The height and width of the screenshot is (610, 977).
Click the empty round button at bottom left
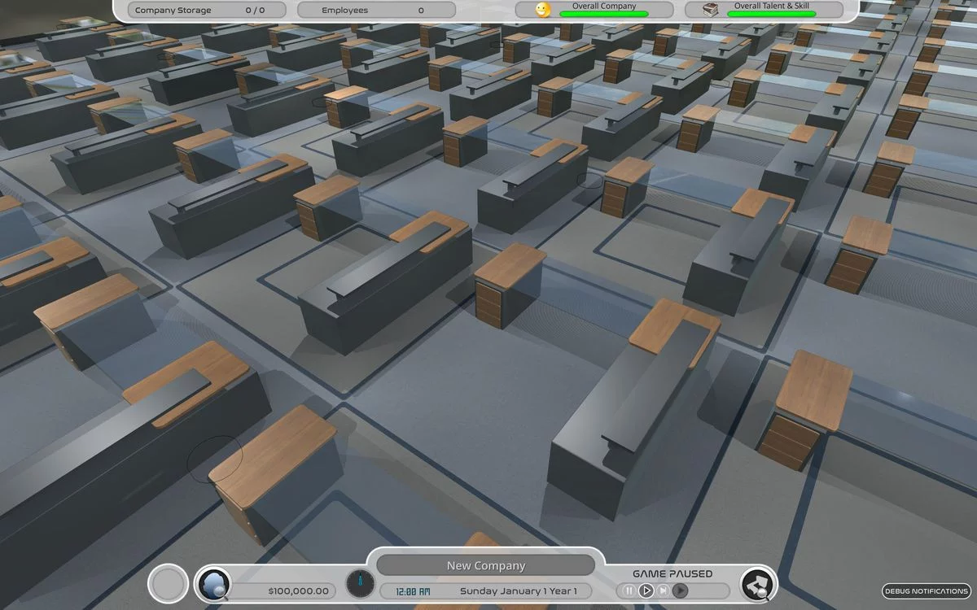[169, 585]
